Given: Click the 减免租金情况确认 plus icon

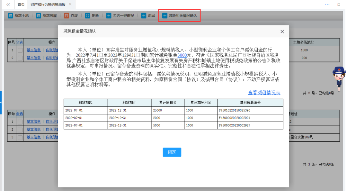Looking at the screenshot, I should [x=165, y=15].
